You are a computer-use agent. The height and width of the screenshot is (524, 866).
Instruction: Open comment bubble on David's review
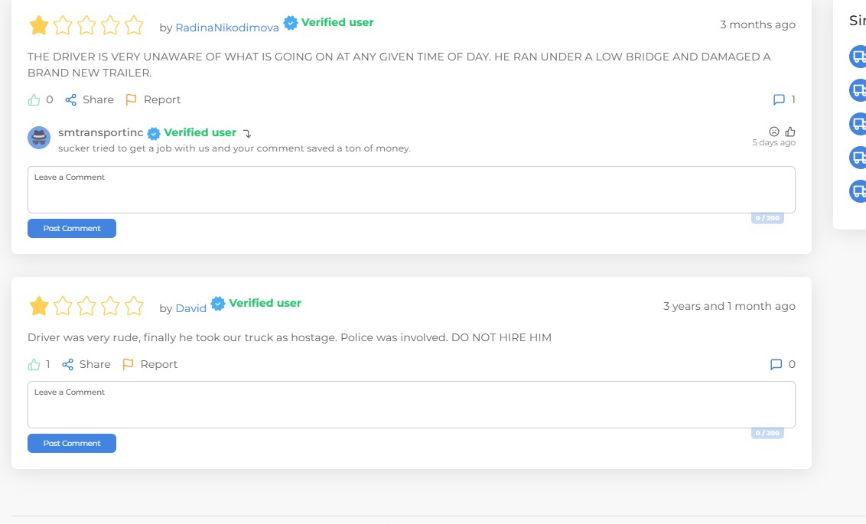[776, 364]
